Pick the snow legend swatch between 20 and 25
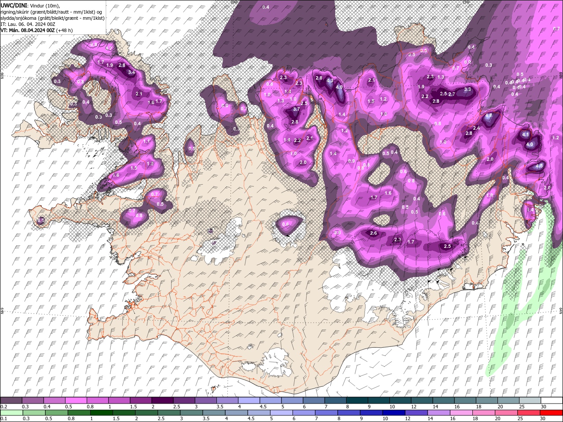The width and height of the screenshot is (563, 422). coord(508,400)
